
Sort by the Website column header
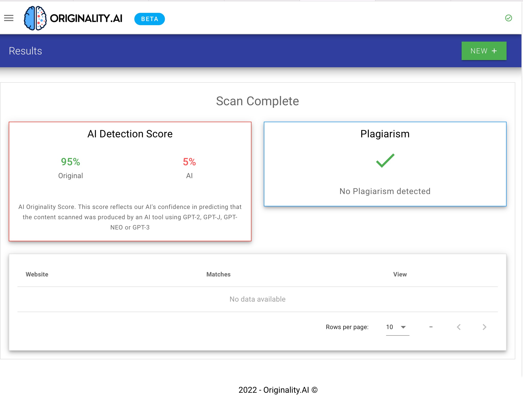click(37, 274)
